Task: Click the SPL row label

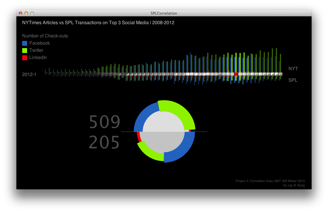Action: (x=293, y=80)
